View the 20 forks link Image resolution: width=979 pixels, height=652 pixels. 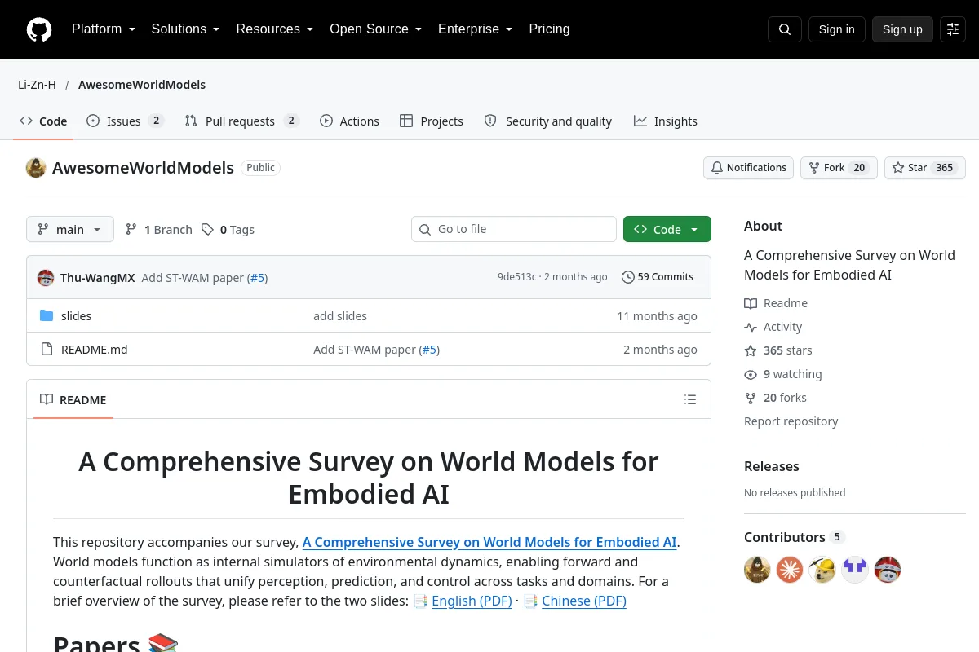pyautogui.click(x=775, y=398)
